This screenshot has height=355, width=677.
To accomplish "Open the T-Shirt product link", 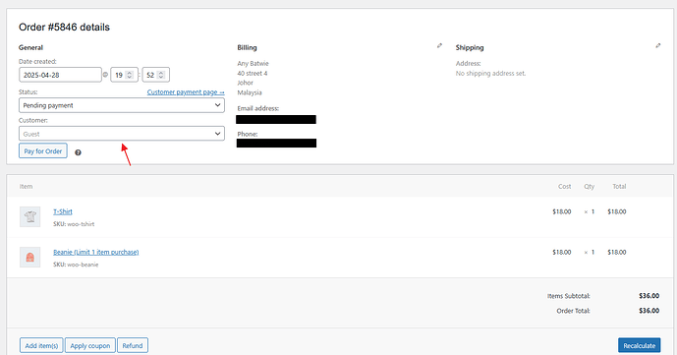I will point(63,211).
